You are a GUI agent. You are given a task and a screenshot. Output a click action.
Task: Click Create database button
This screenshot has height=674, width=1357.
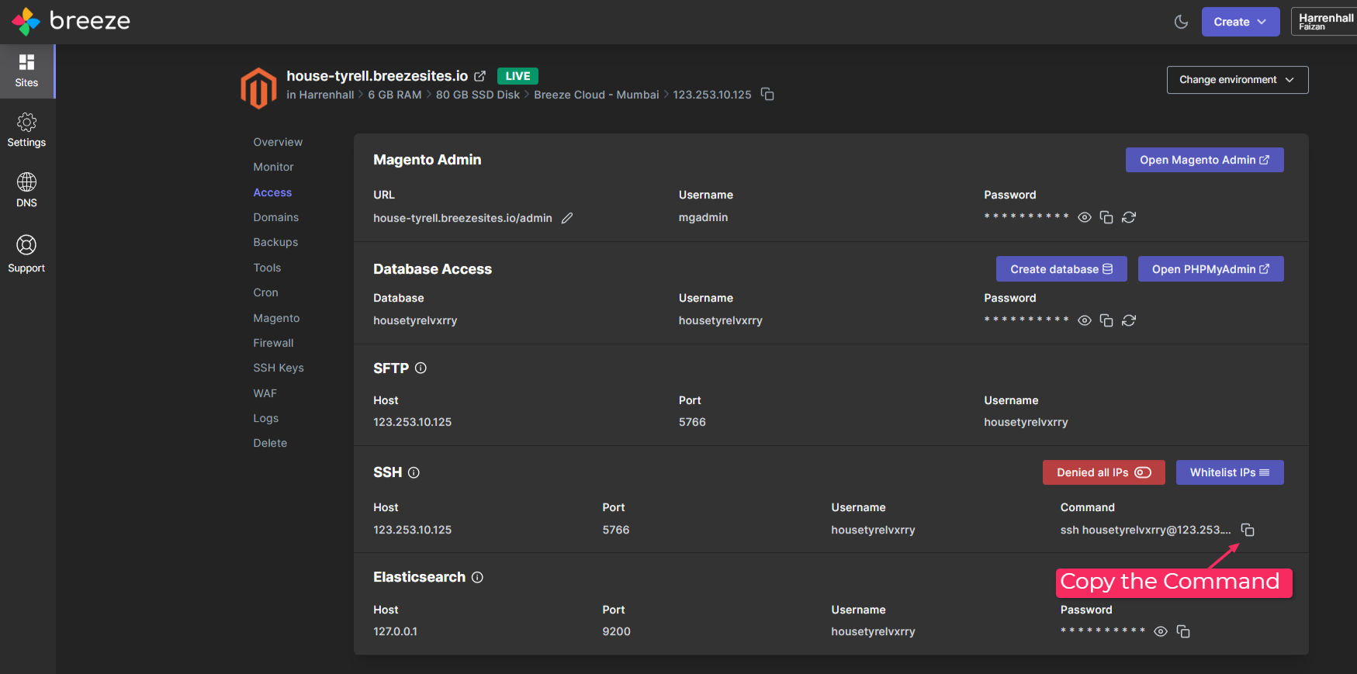(x=1061, y=269)
